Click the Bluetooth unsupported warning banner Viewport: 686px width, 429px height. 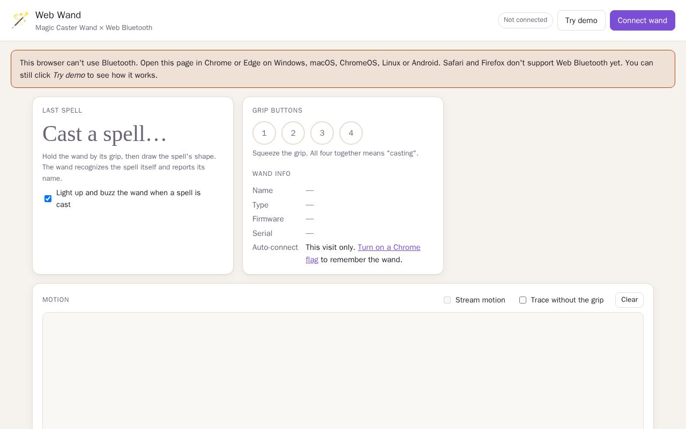[343, 69]
